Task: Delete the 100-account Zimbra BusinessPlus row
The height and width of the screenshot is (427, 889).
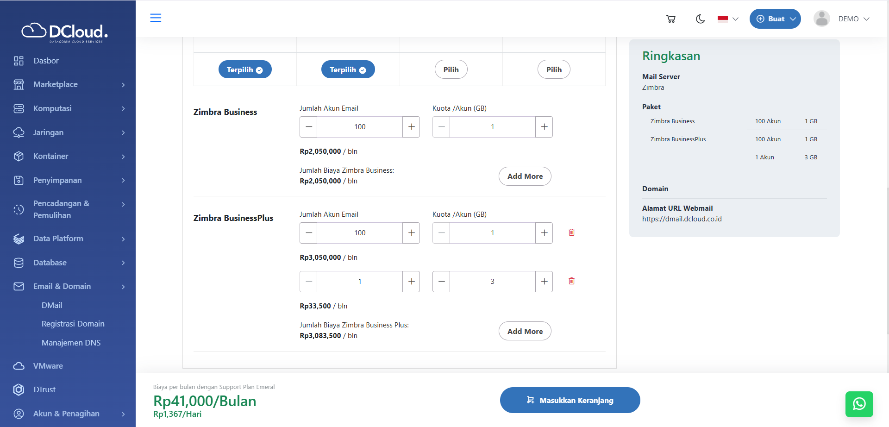Action: pyautogui.click(x=571, y=232)
